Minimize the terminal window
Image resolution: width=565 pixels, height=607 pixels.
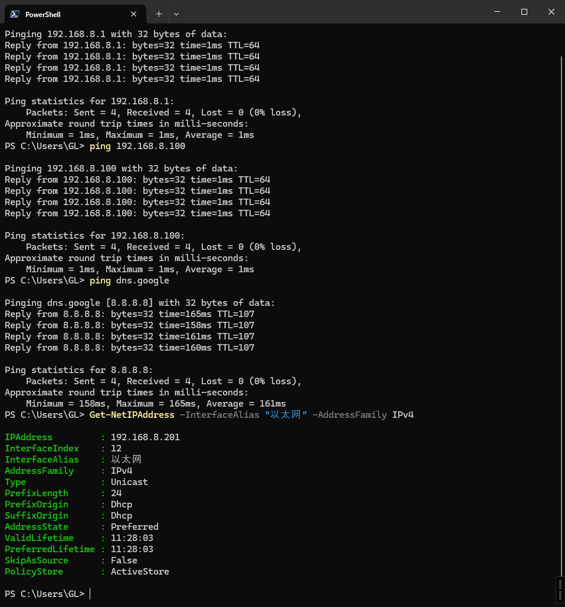point(497,12)
